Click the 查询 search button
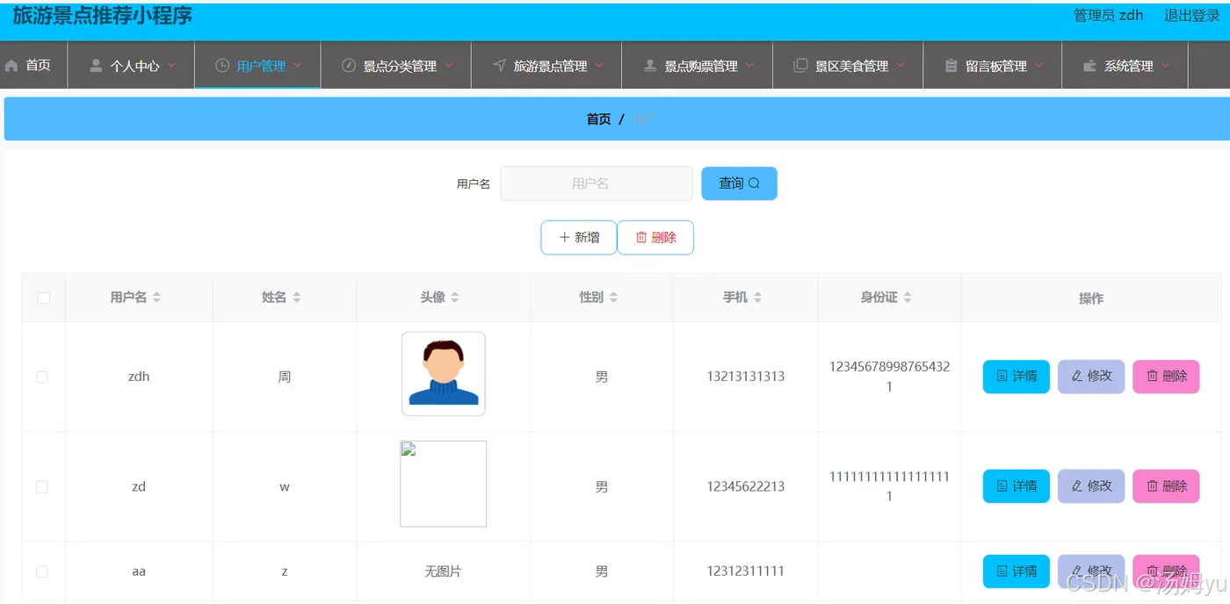Screen dimensions: 1230x604 tap(739, 183)
